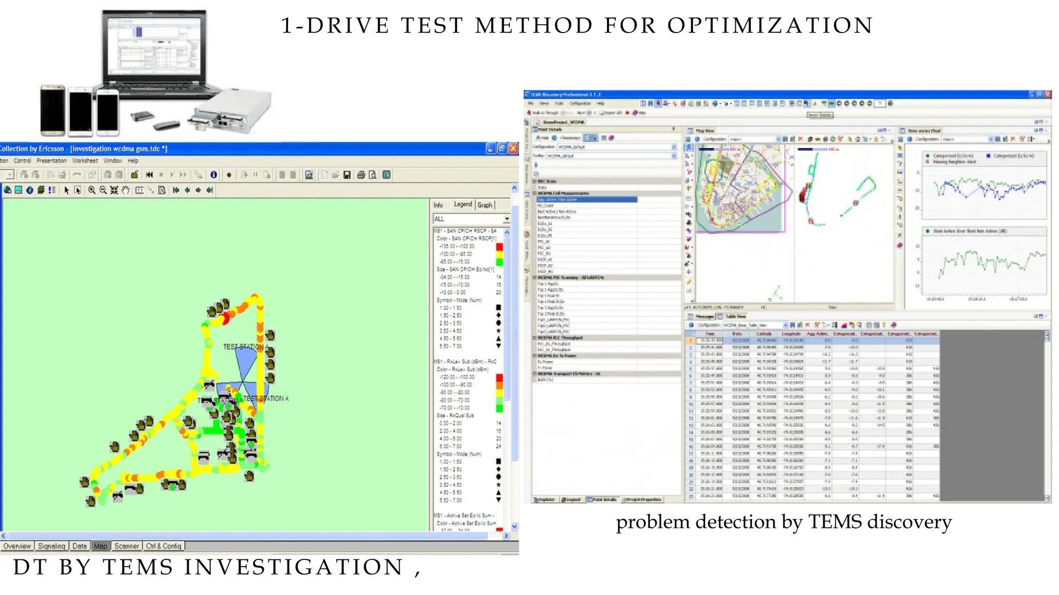Image resolution: width=1059 pixels, height=595 pixels.
Task: Open the Worksheet menu
Action: [85, 161]
